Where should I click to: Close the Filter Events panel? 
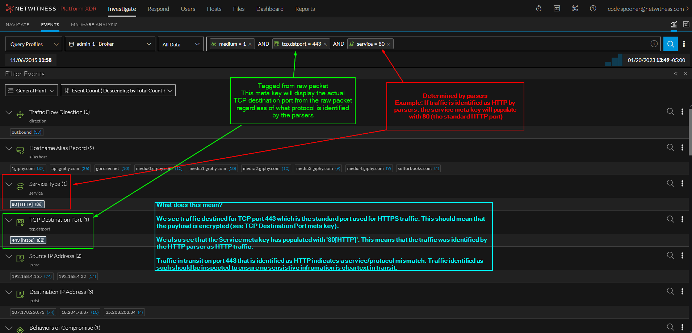click(x=685, y=74)
